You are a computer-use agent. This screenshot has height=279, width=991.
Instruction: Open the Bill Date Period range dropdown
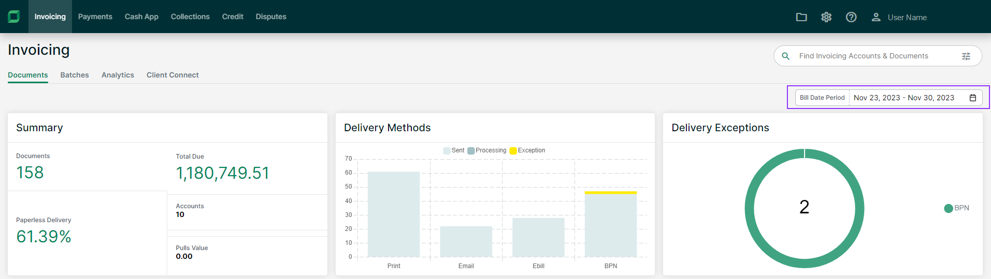coord(903,98)
